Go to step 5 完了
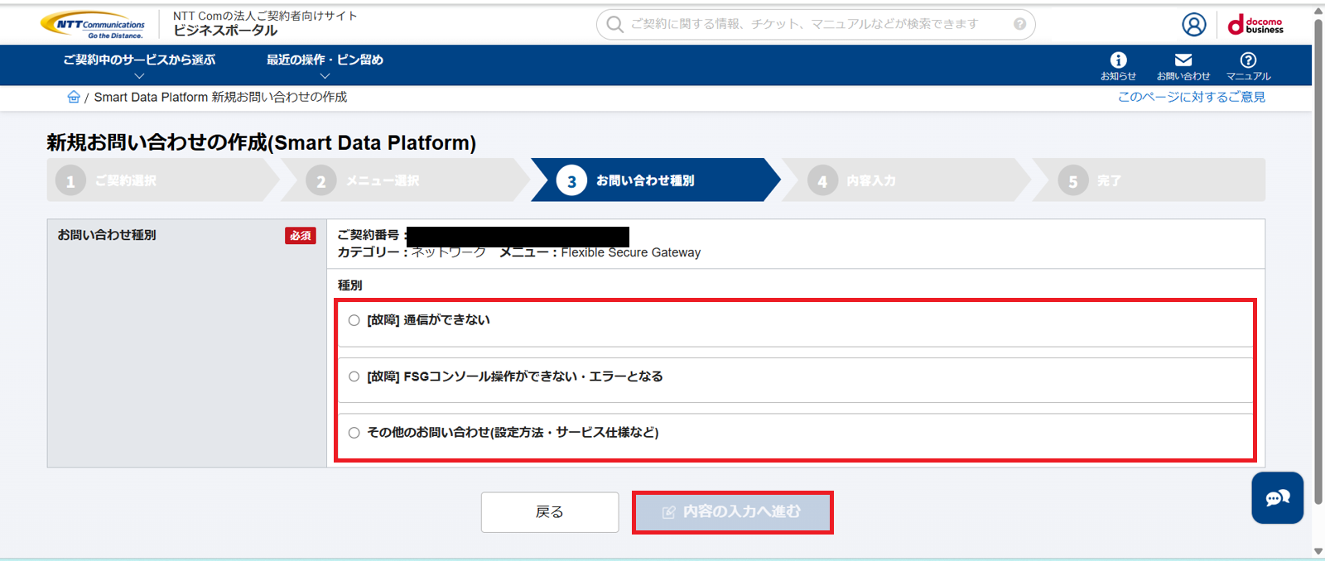This screenshot has width=1325, height=561. 1149,180
